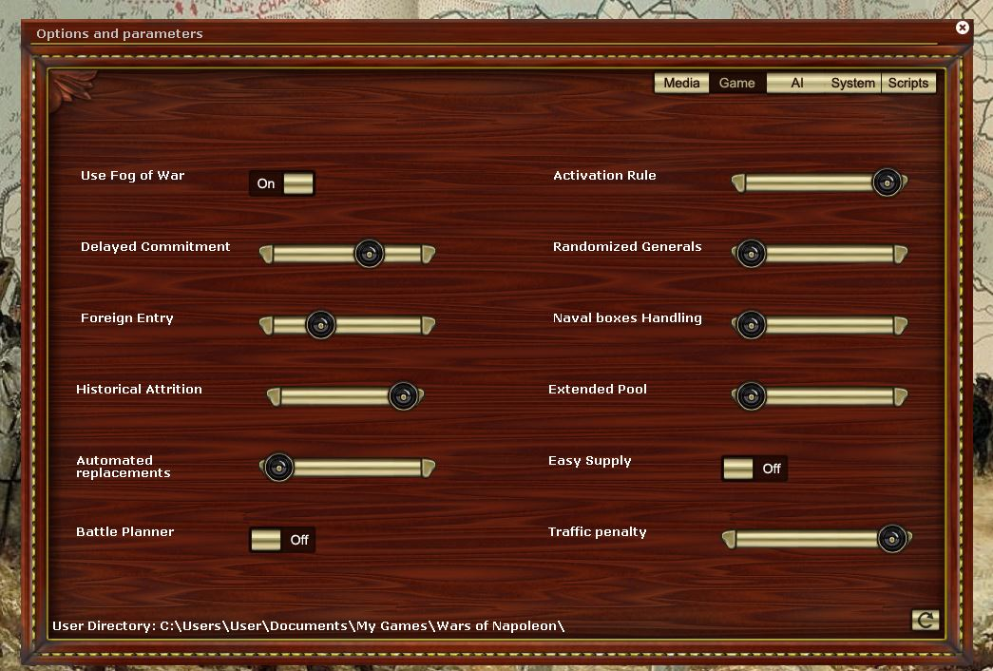
Task: Switch to the Media tab
Action: (x=681, y=83)
